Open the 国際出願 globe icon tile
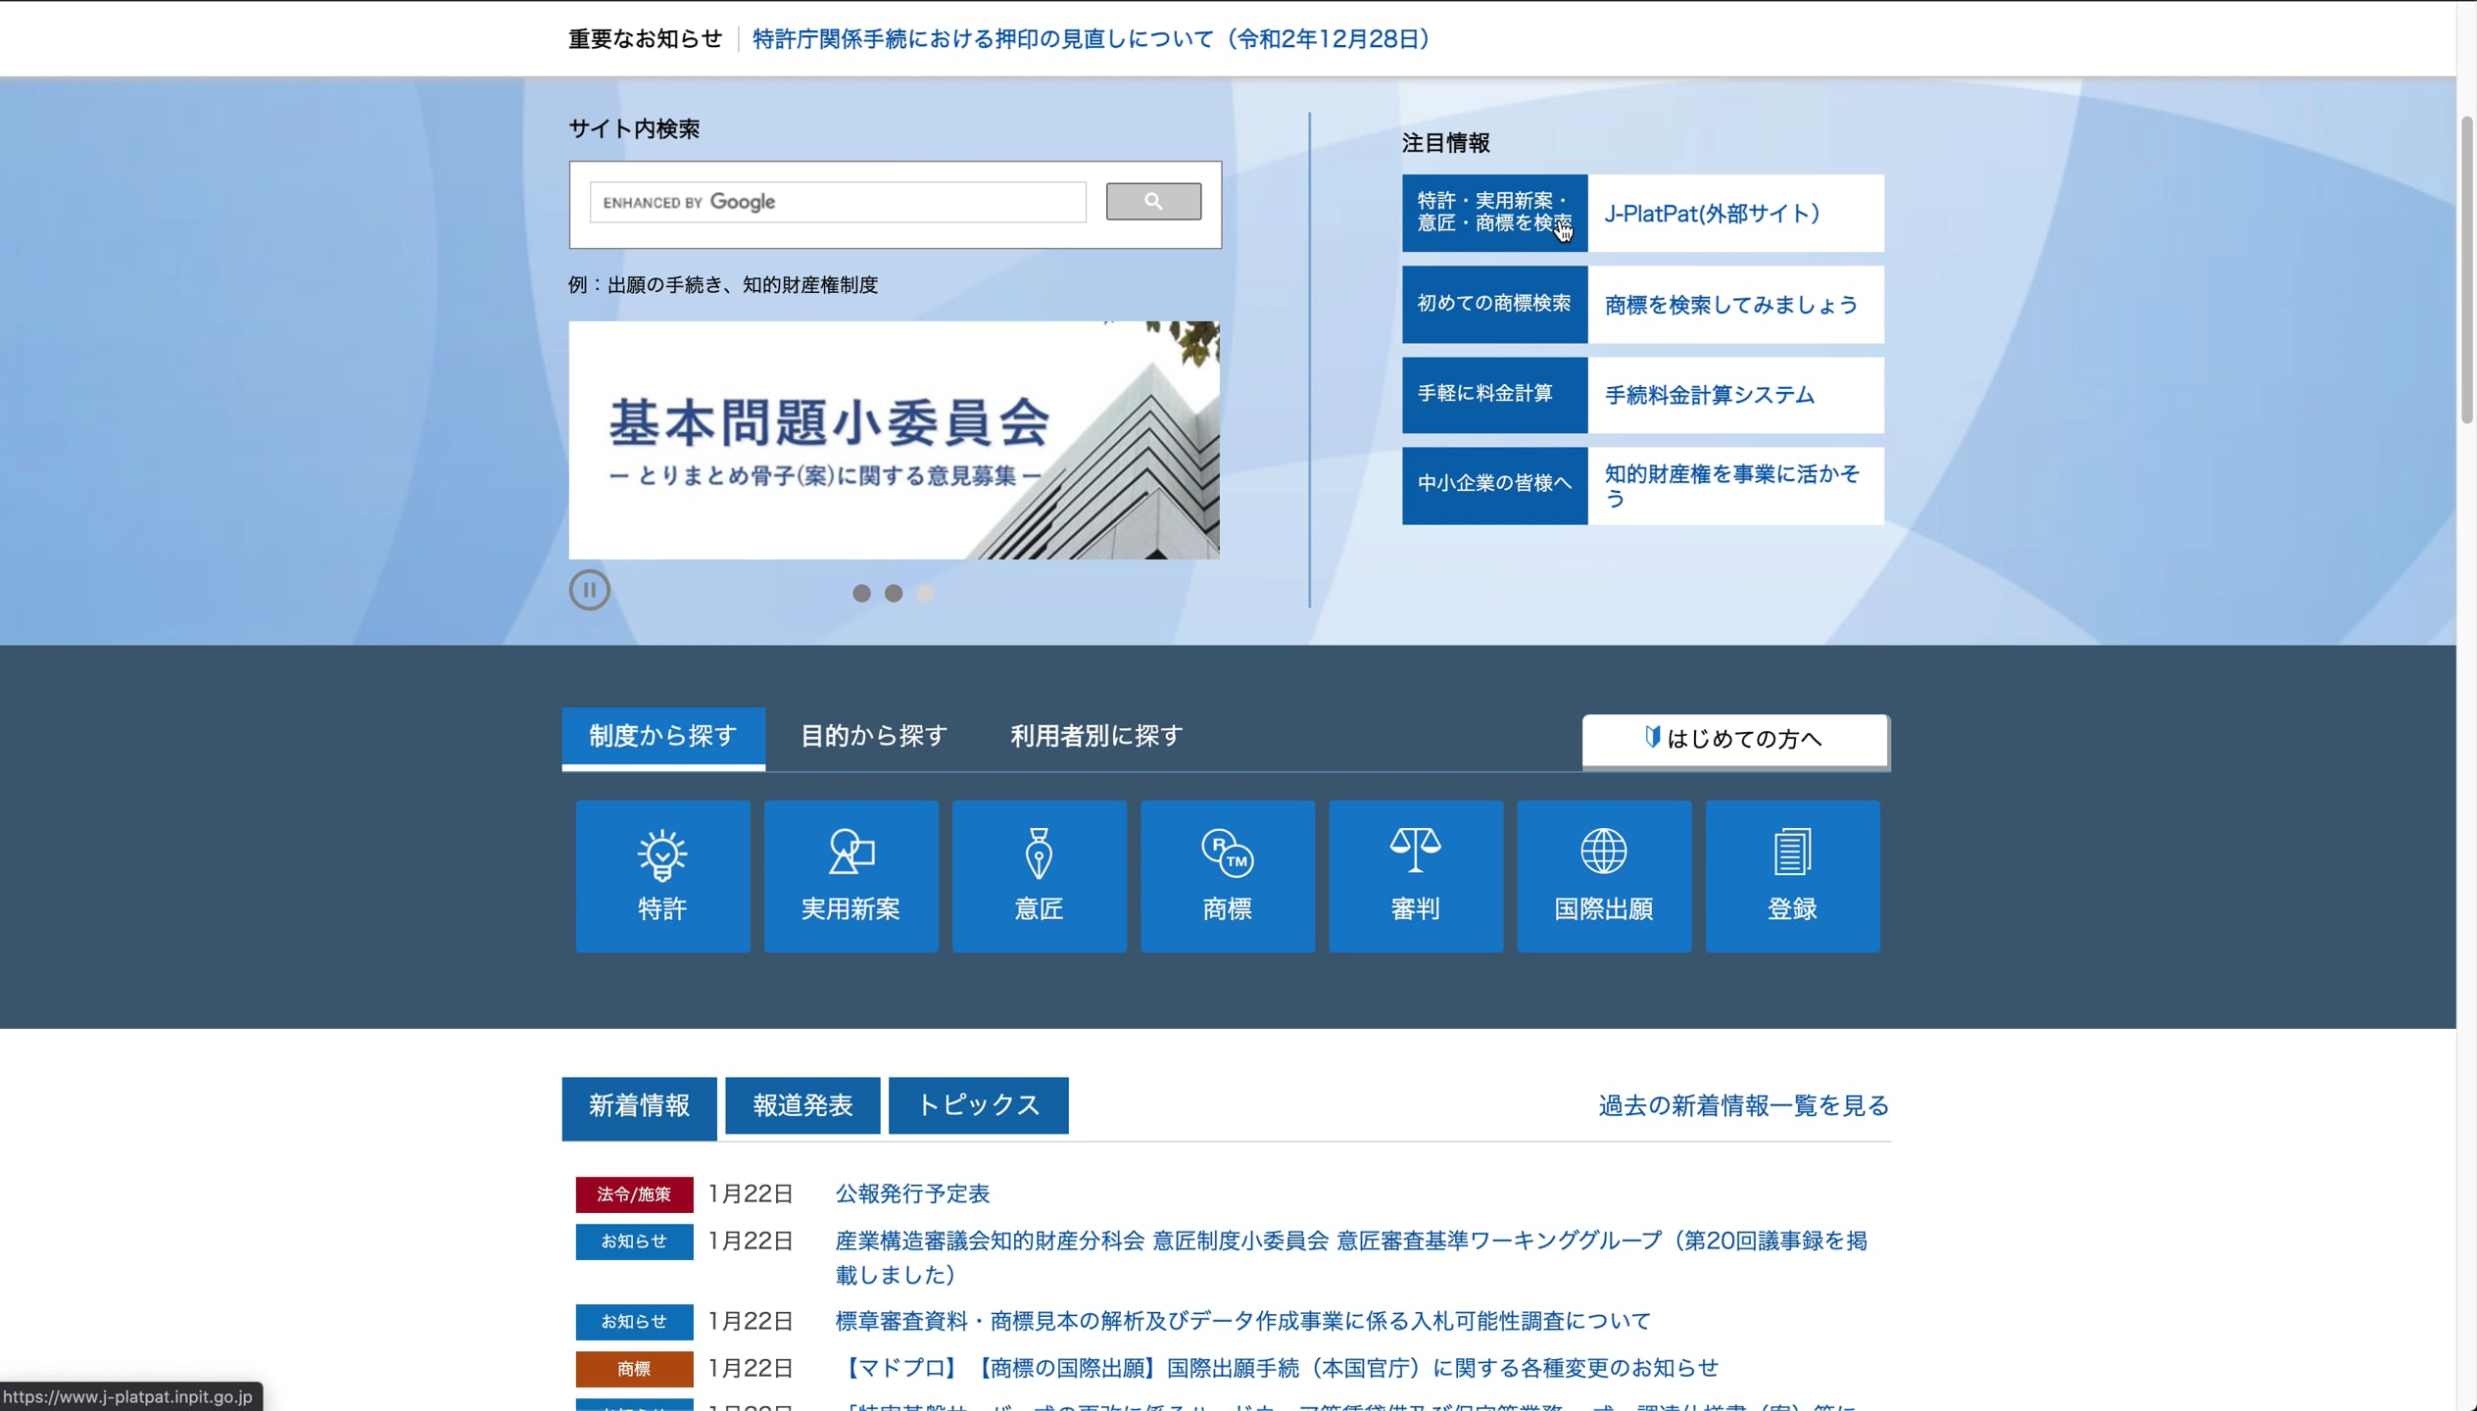Image resolution: width=2477 pixels, height=1411 pixels. [x=1603, y=875]
